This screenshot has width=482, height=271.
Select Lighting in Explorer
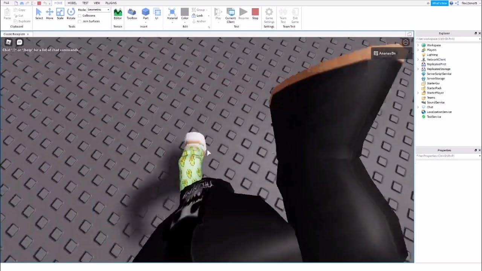pos(432,55)
